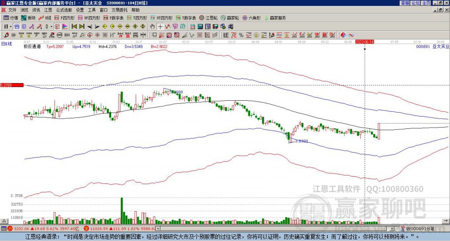Open the 赢家轮 tool
450x241 pixels.
click(x=230, y=18)
